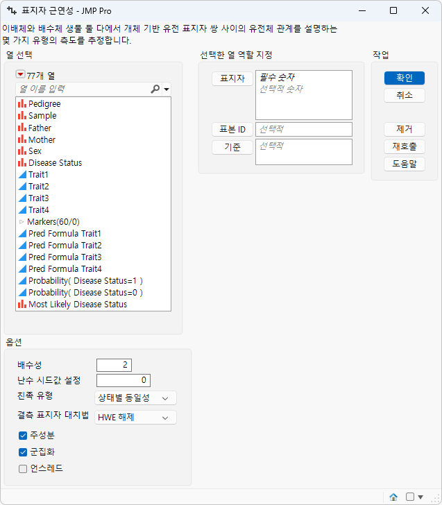Assign selection with the 기준 button
The image size is (442, 505).
click(232, 147)
